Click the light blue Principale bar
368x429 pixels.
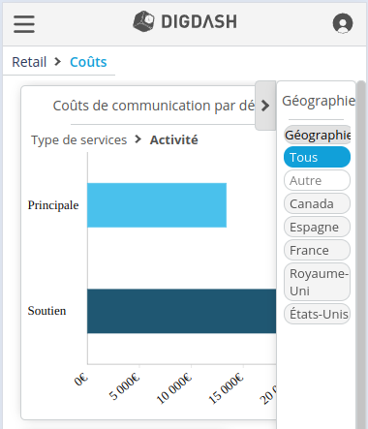tap(157, 205)
